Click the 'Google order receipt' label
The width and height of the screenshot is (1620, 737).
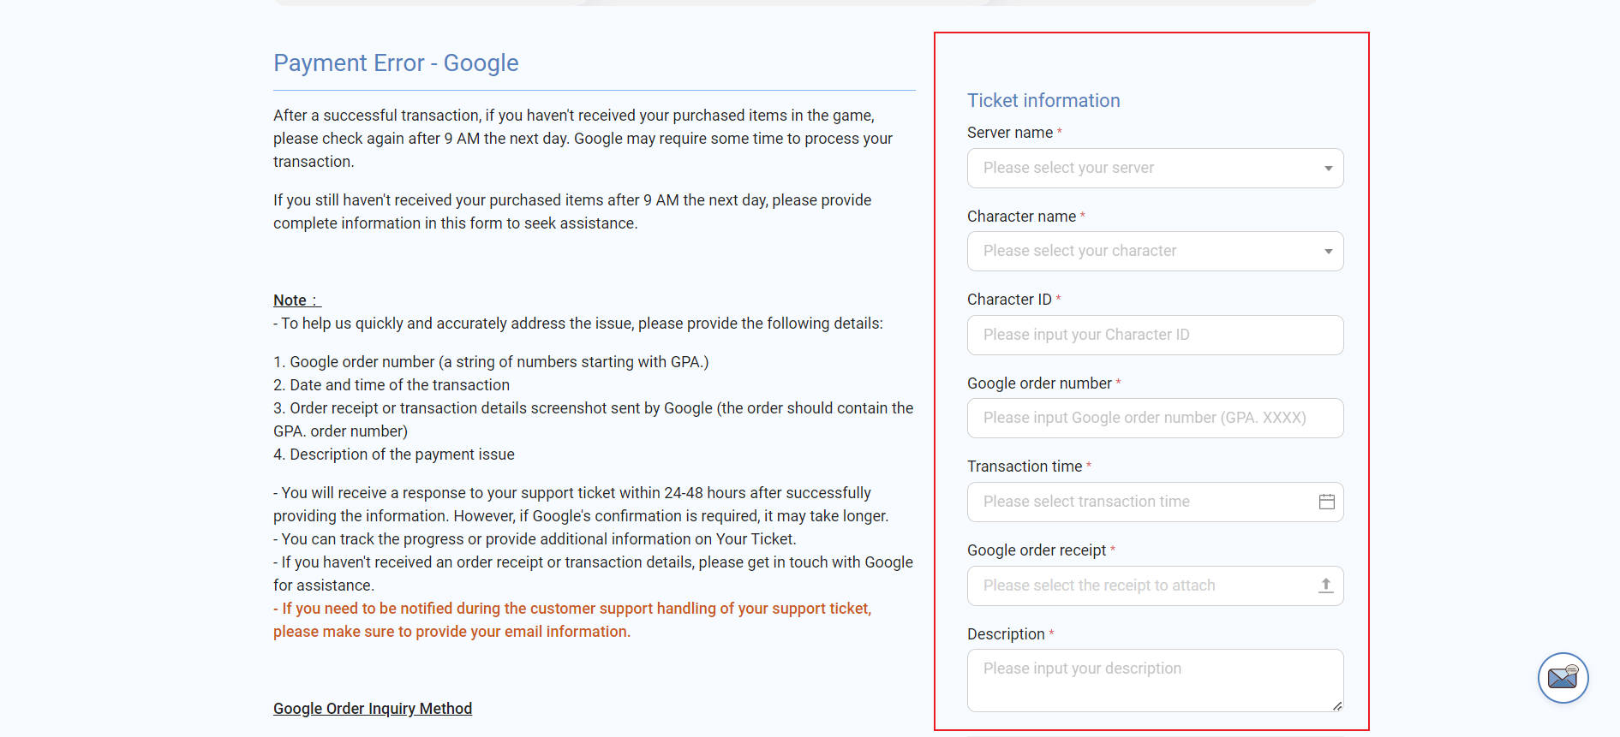coord(1037,550)
